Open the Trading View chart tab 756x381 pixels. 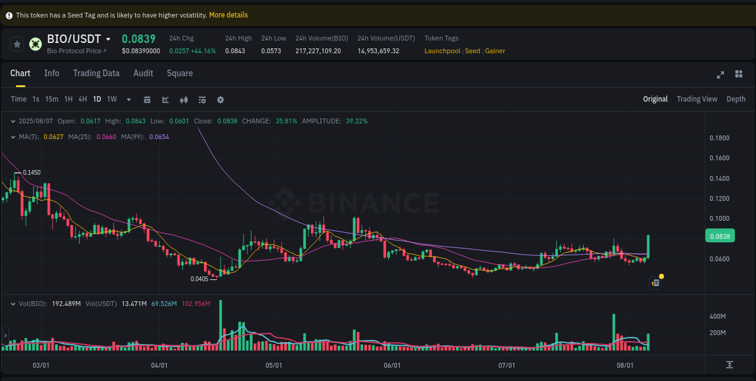(x=697, y=99)
